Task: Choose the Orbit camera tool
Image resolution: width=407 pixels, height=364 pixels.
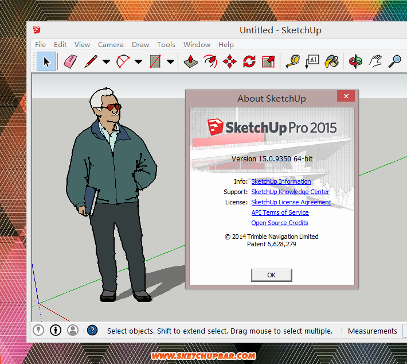Action: coord(356,61)
